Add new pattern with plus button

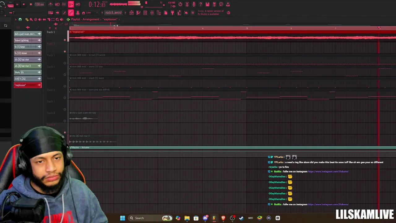tap(125, 13)
